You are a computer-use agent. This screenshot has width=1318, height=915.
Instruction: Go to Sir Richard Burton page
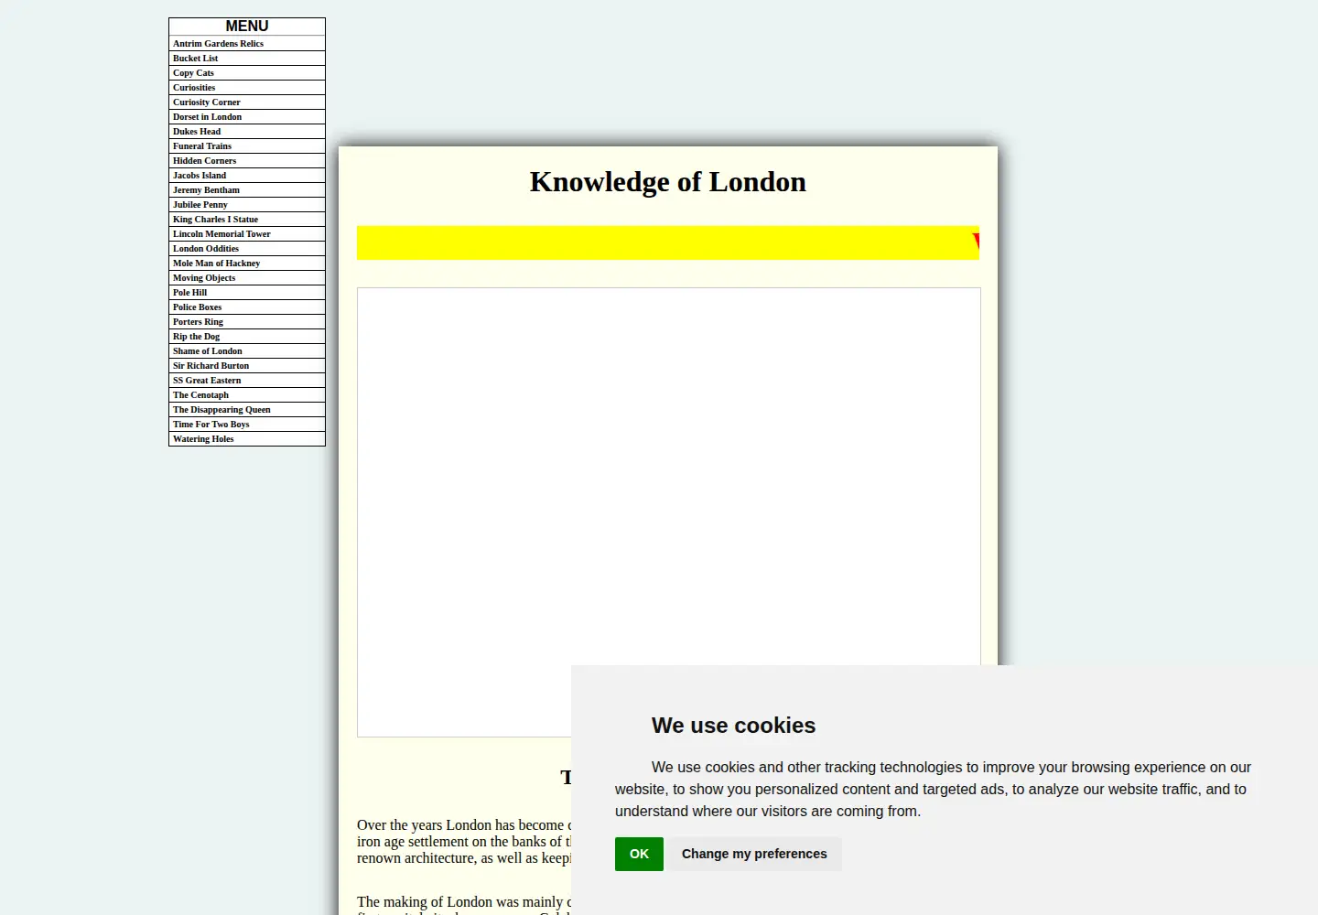(247, 366)
